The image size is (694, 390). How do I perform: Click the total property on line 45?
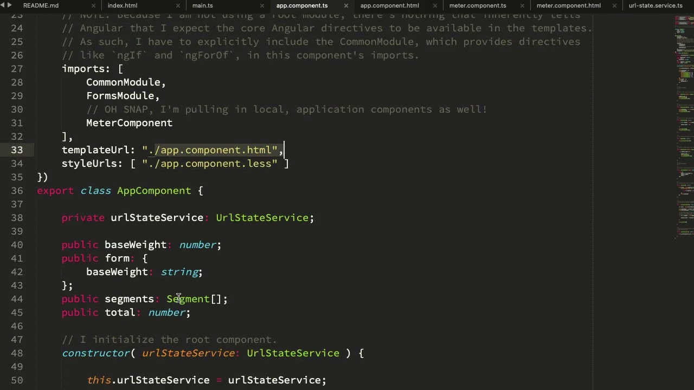tap(120, 313)
